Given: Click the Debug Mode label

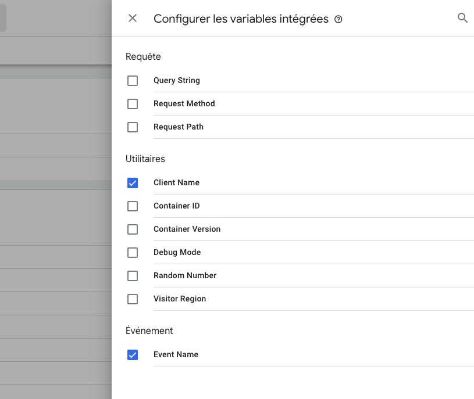Looking at the screenshot, I should [x=177, y=252].
